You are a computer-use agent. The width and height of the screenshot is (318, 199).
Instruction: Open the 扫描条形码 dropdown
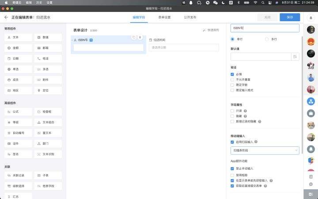[x=265, y=150]
